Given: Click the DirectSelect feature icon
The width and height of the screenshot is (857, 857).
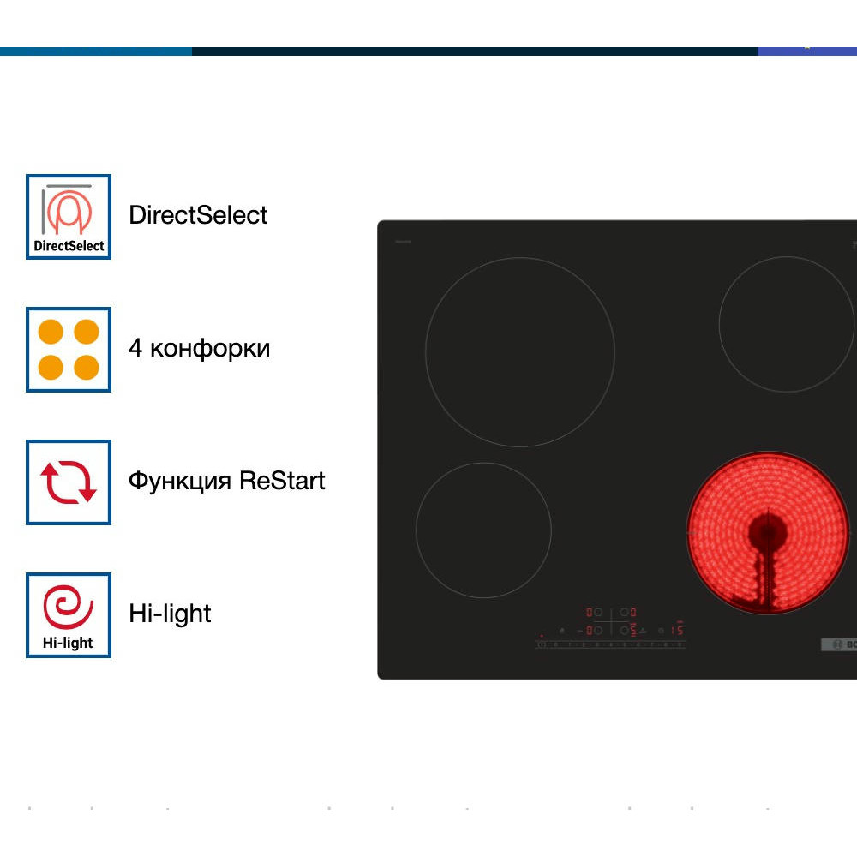Looking at the screenshot, I should [69, 216].
